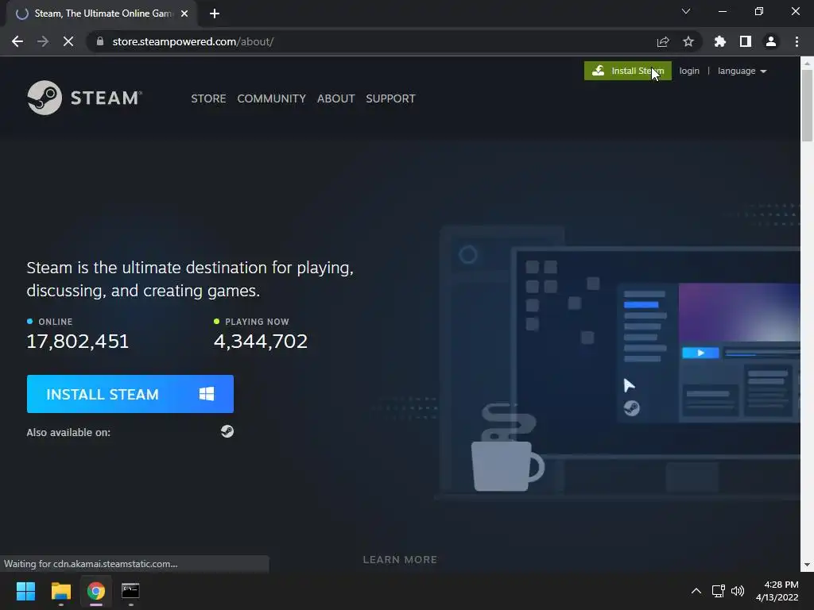814x610 pixels.
Task: View site information via the lock icon
Action: click(100, 41)
